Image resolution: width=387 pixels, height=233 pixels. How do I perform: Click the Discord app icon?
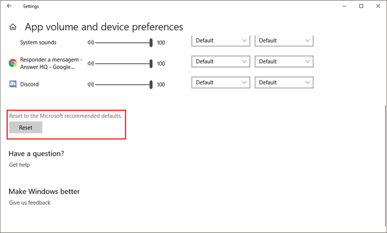point(13,85)
